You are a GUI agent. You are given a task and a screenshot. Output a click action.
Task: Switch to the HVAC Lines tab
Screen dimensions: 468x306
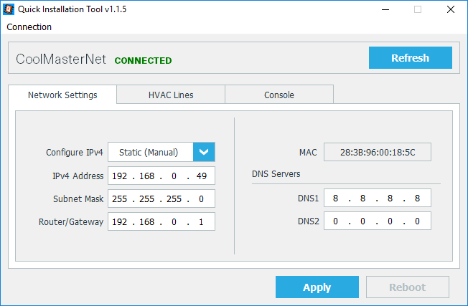point(171,95)
